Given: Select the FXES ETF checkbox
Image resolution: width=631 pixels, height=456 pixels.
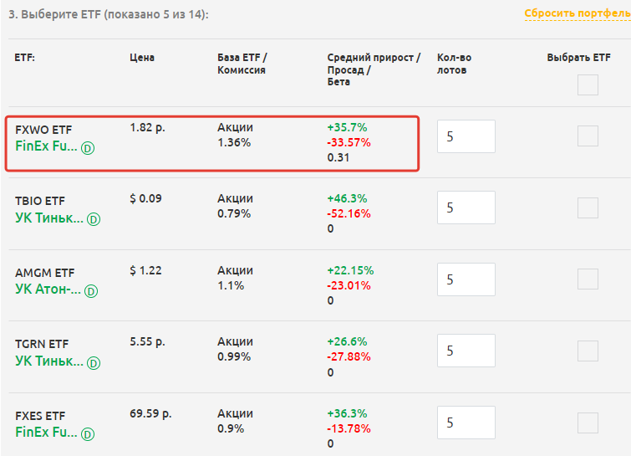Looking at the screenshot, I should (588, 423).
